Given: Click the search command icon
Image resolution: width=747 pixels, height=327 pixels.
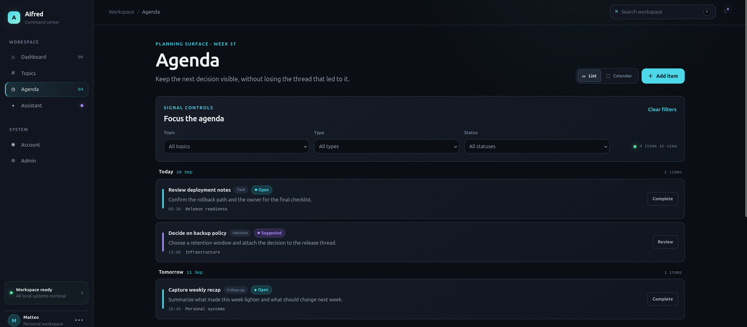Looking at the screenshot, I should pyautogui.click(x=616, y=12).
